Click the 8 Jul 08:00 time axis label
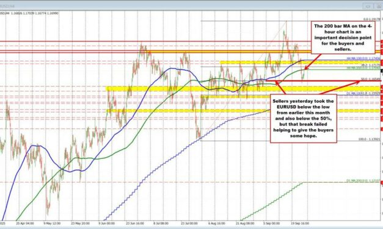Screen dimensions: 383x229 [161, 223]
